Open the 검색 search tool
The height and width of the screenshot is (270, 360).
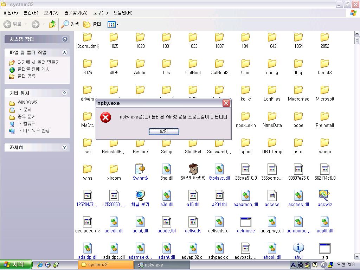click(x=70, y=24)
